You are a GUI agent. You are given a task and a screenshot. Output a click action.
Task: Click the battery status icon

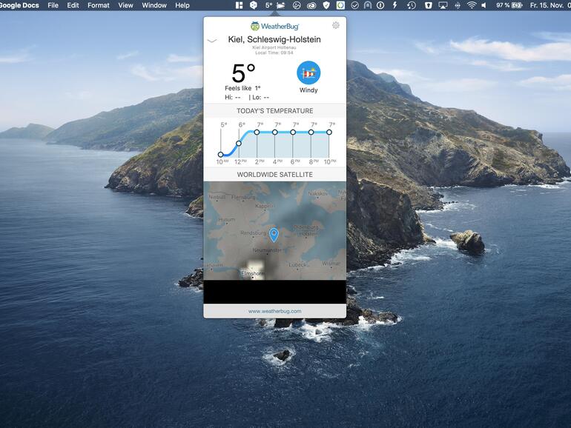[x=517, y=5]
